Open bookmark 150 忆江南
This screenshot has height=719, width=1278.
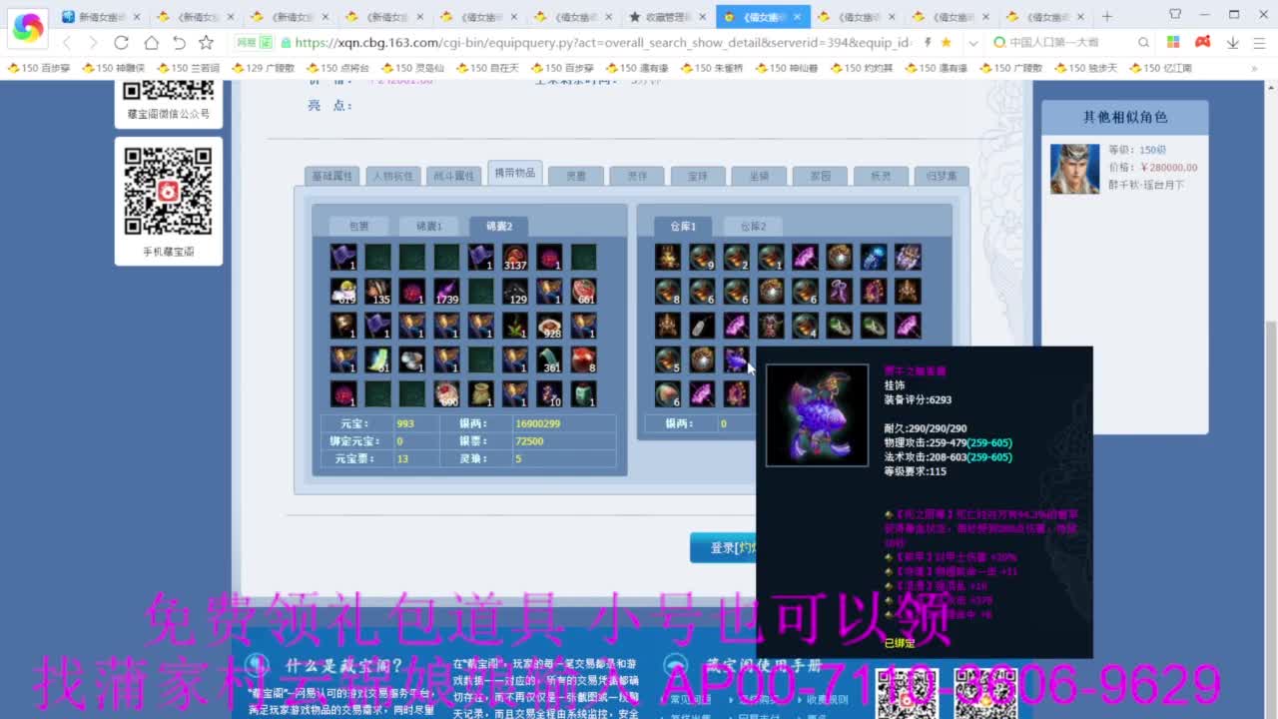click(1160, 68)
